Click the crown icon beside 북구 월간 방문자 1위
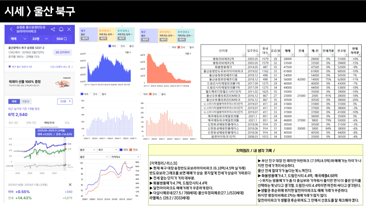 (x=10, y=67)
